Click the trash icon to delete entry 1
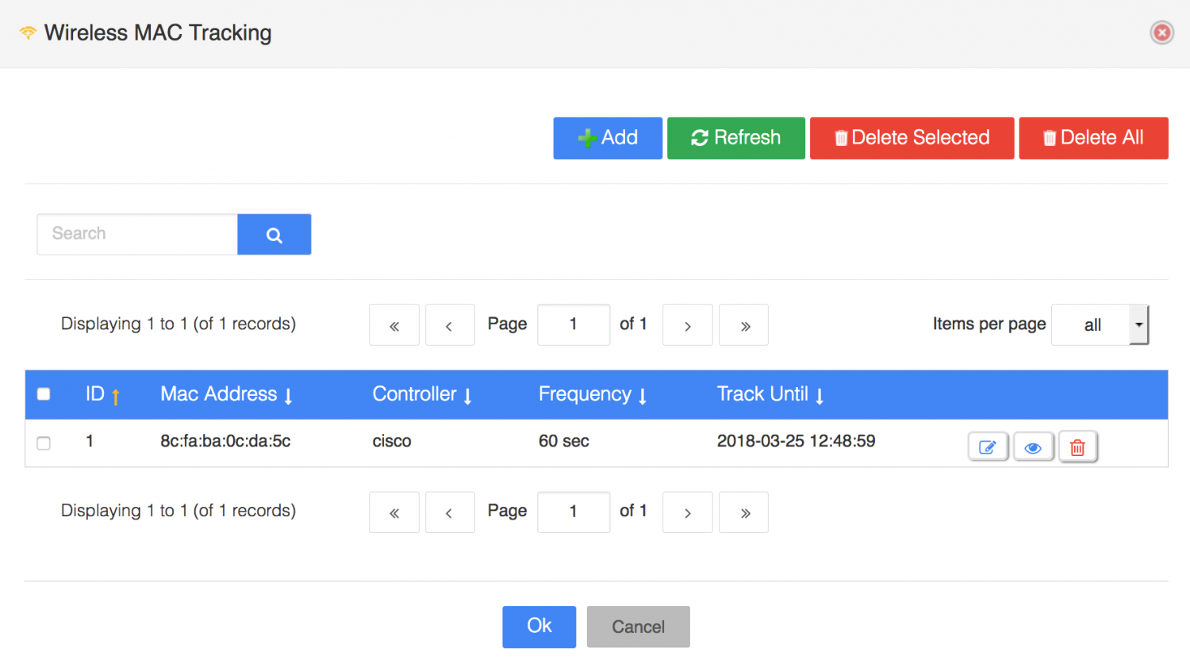 click(x=1078, y=447)
